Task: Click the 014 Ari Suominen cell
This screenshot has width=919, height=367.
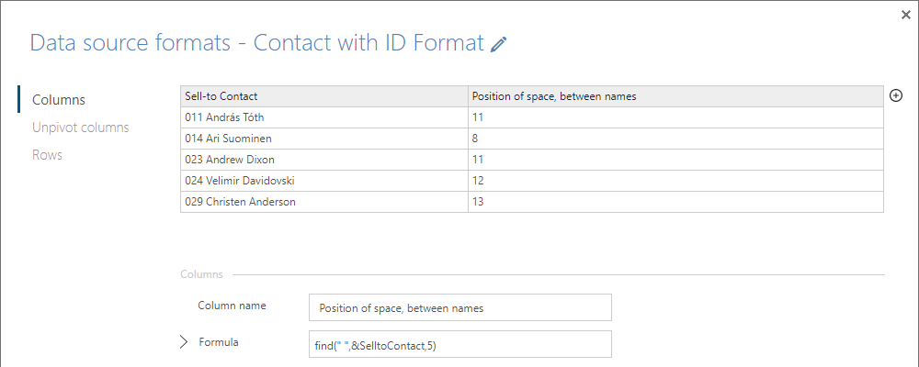Action: coord(324,139)
